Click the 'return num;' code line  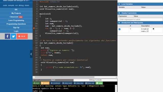(x=47, y=55)
